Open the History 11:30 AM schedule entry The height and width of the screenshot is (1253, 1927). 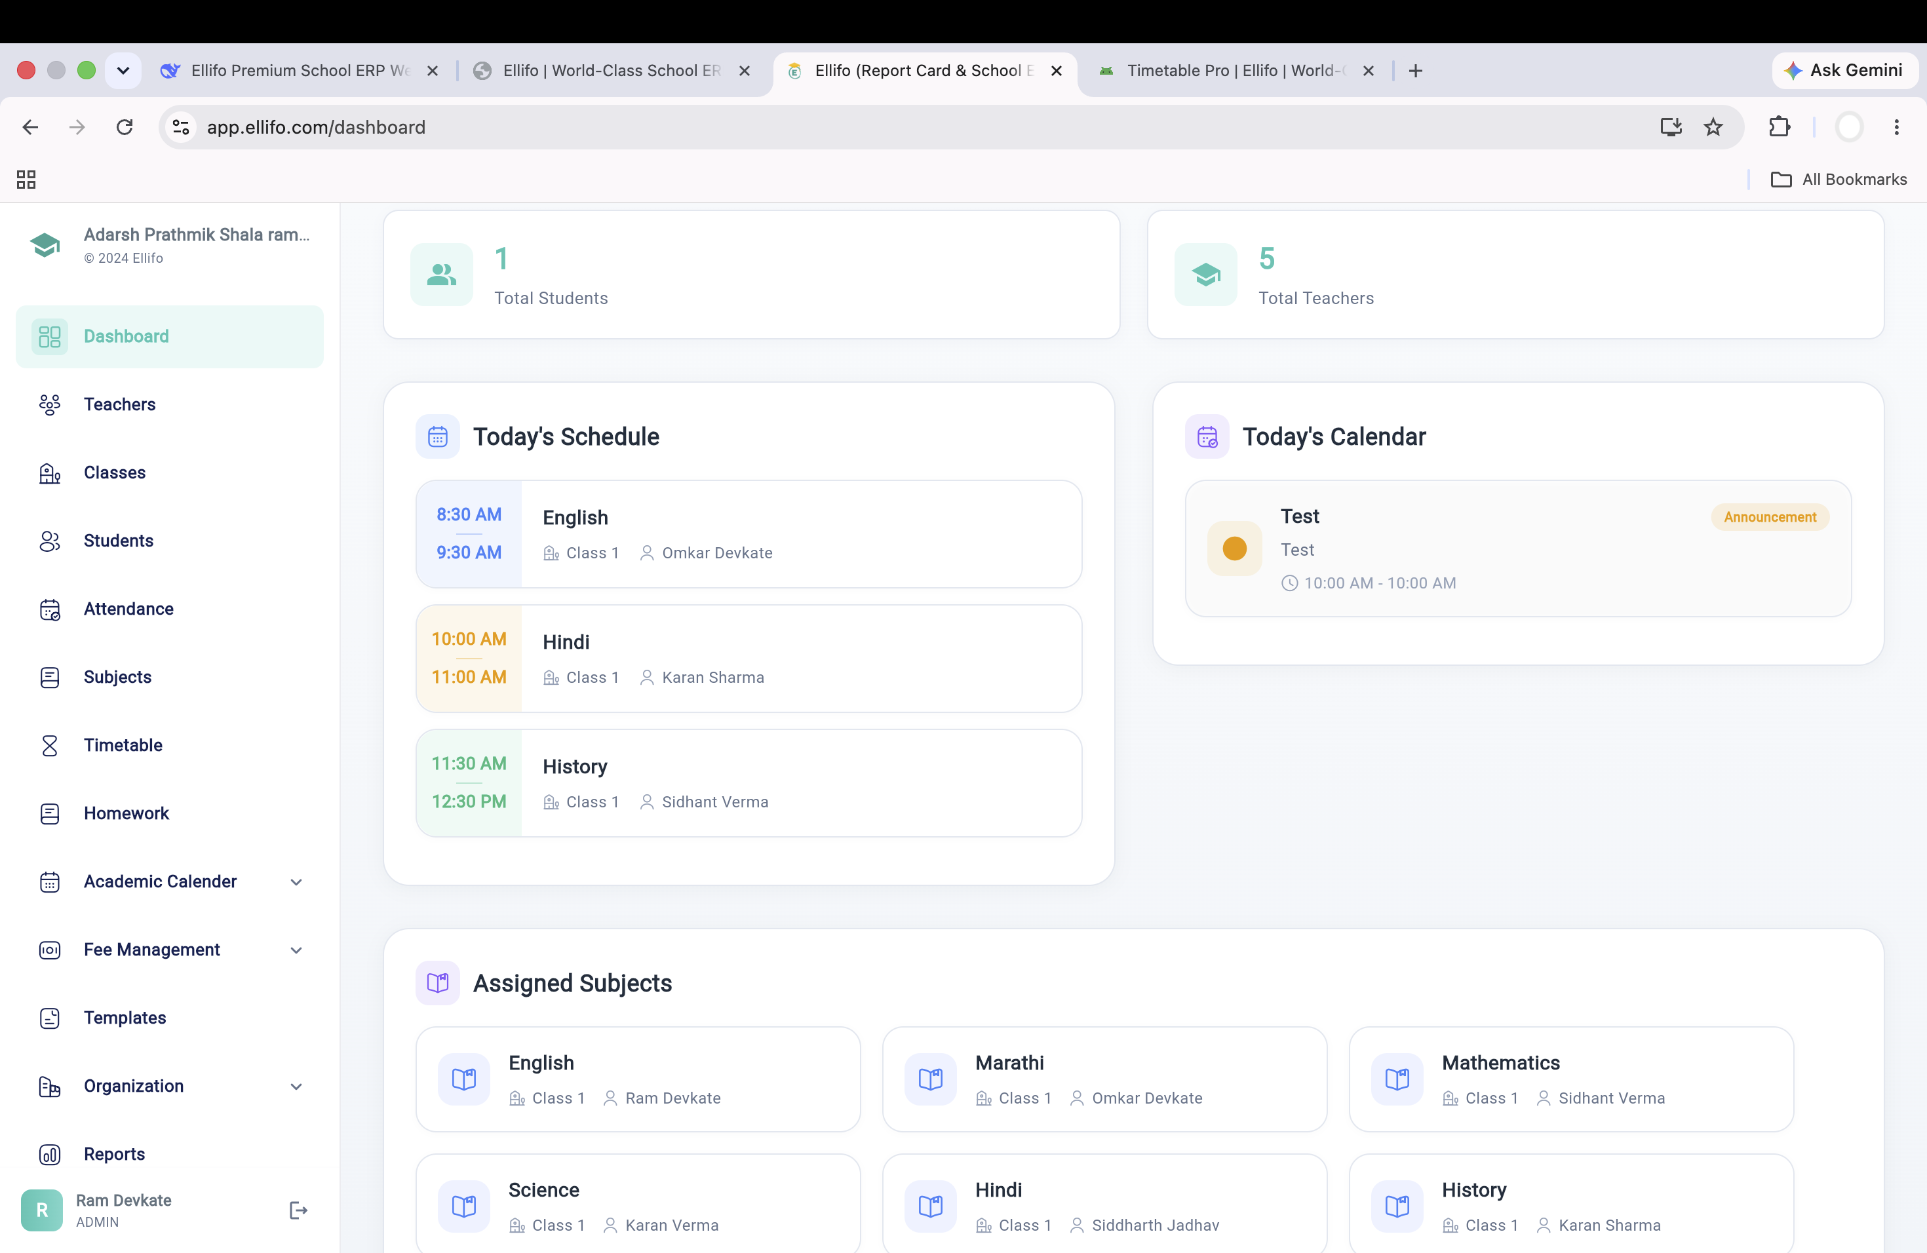(x=749, y=784)
